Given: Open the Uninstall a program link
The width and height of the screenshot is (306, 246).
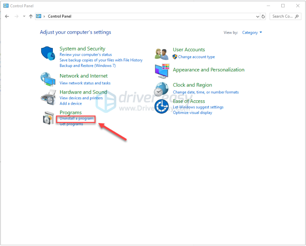Looking at the screenshot, I should [76, 118].
